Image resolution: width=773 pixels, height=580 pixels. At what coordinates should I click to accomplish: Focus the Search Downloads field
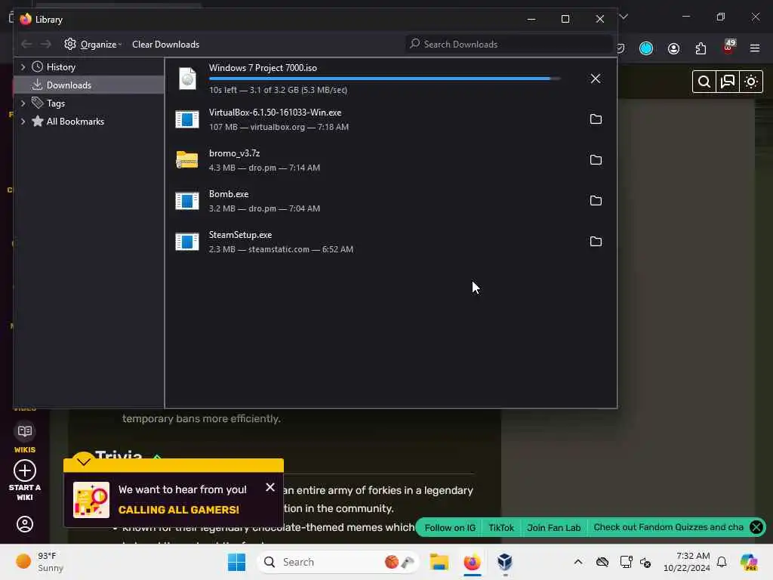click(509, 45)
